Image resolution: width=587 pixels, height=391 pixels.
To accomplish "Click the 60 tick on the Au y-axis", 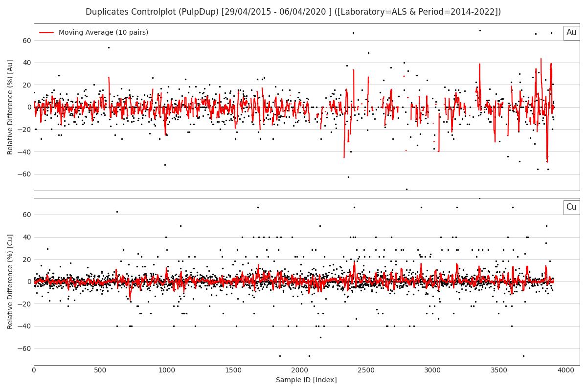I will click(26, 41).
